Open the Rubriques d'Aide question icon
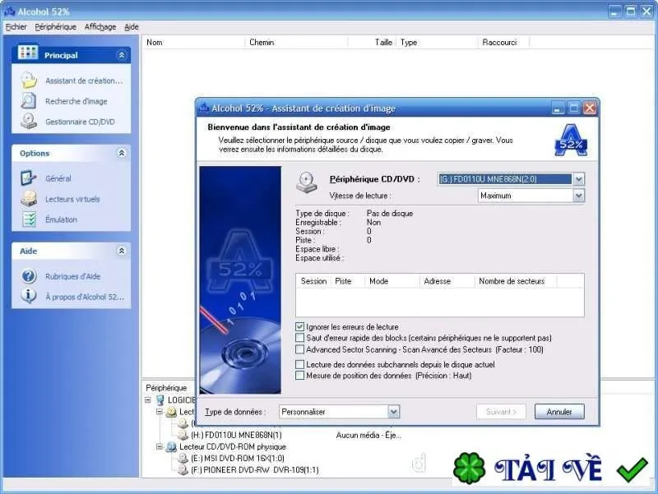This screenshot has height=494, width=658. pyautogui.click(x=29, y=276)
